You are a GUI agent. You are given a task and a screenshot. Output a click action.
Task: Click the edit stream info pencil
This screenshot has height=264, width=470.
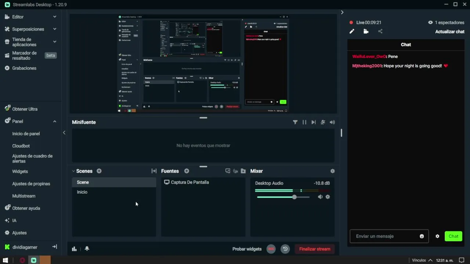click(x=352, y=32)
